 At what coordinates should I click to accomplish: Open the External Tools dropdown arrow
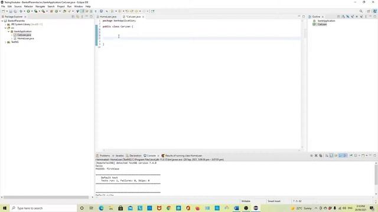[x=47, y=11]
